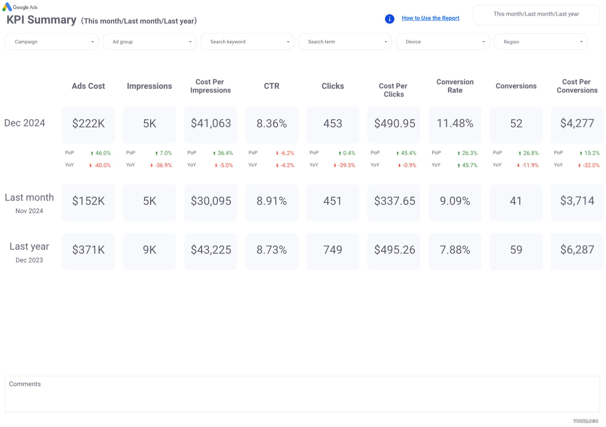Screen dimensions: 606x427
Task: Open the Search term filter dropdown
Action: 345,42
